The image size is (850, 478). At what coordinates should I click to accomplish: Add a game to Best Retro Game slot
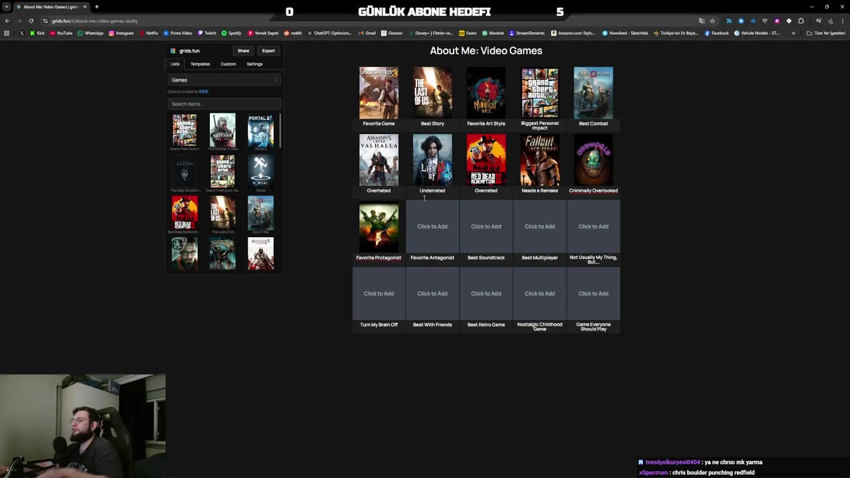point(486,293)
